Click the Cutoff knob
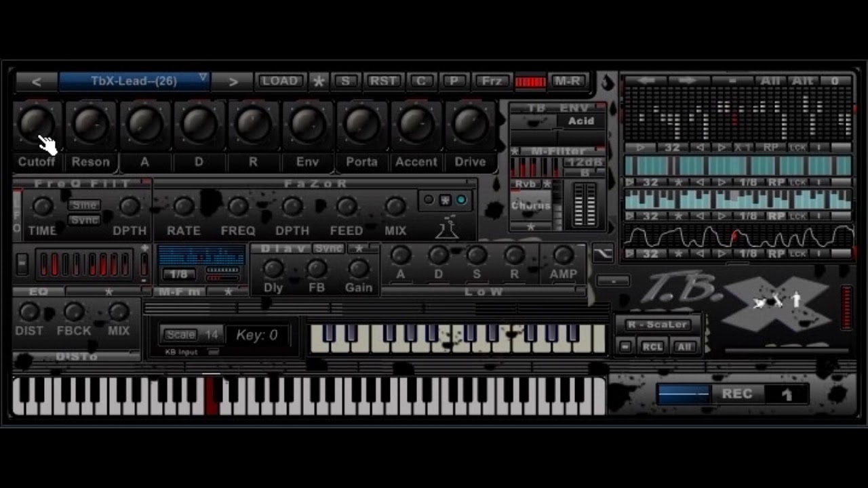The height and width of the screenshot is (488, 868). (37, 124)
